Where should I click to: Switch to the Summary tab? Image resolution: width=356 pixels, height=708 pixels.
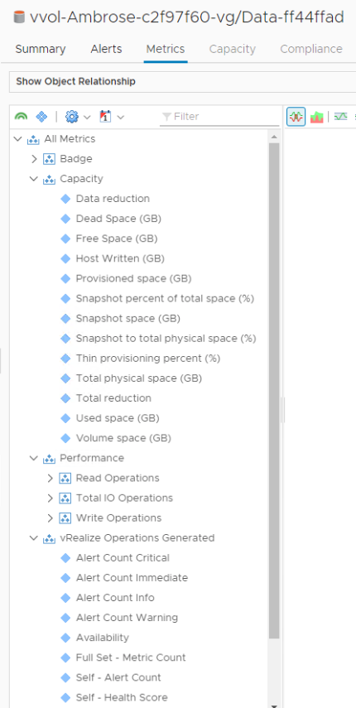tap(41, 49)
